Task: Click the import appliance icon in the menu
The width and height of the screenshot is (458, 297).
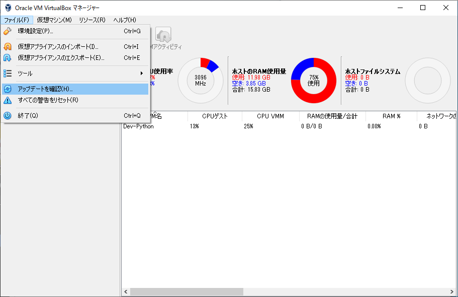Action: 8,46
